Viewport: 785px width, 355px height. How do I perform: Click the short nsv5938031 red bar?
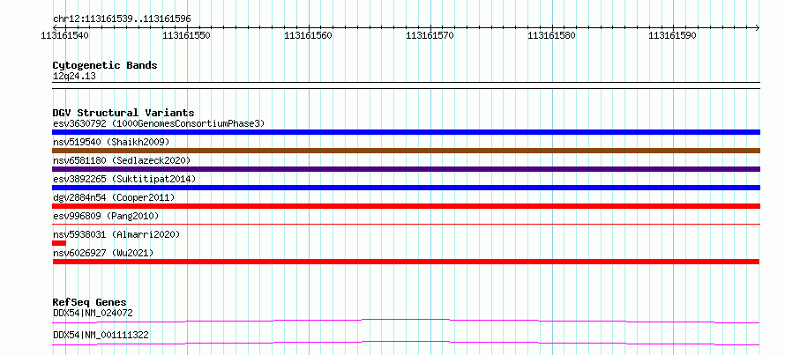[x=59, y=243]
